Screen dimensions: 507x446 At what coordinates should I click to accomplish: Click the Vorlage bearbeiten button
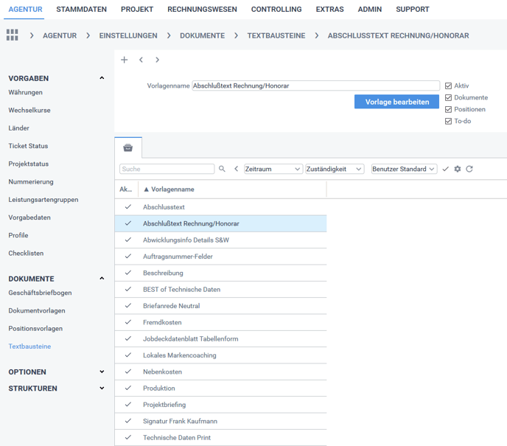pos(396,102)
